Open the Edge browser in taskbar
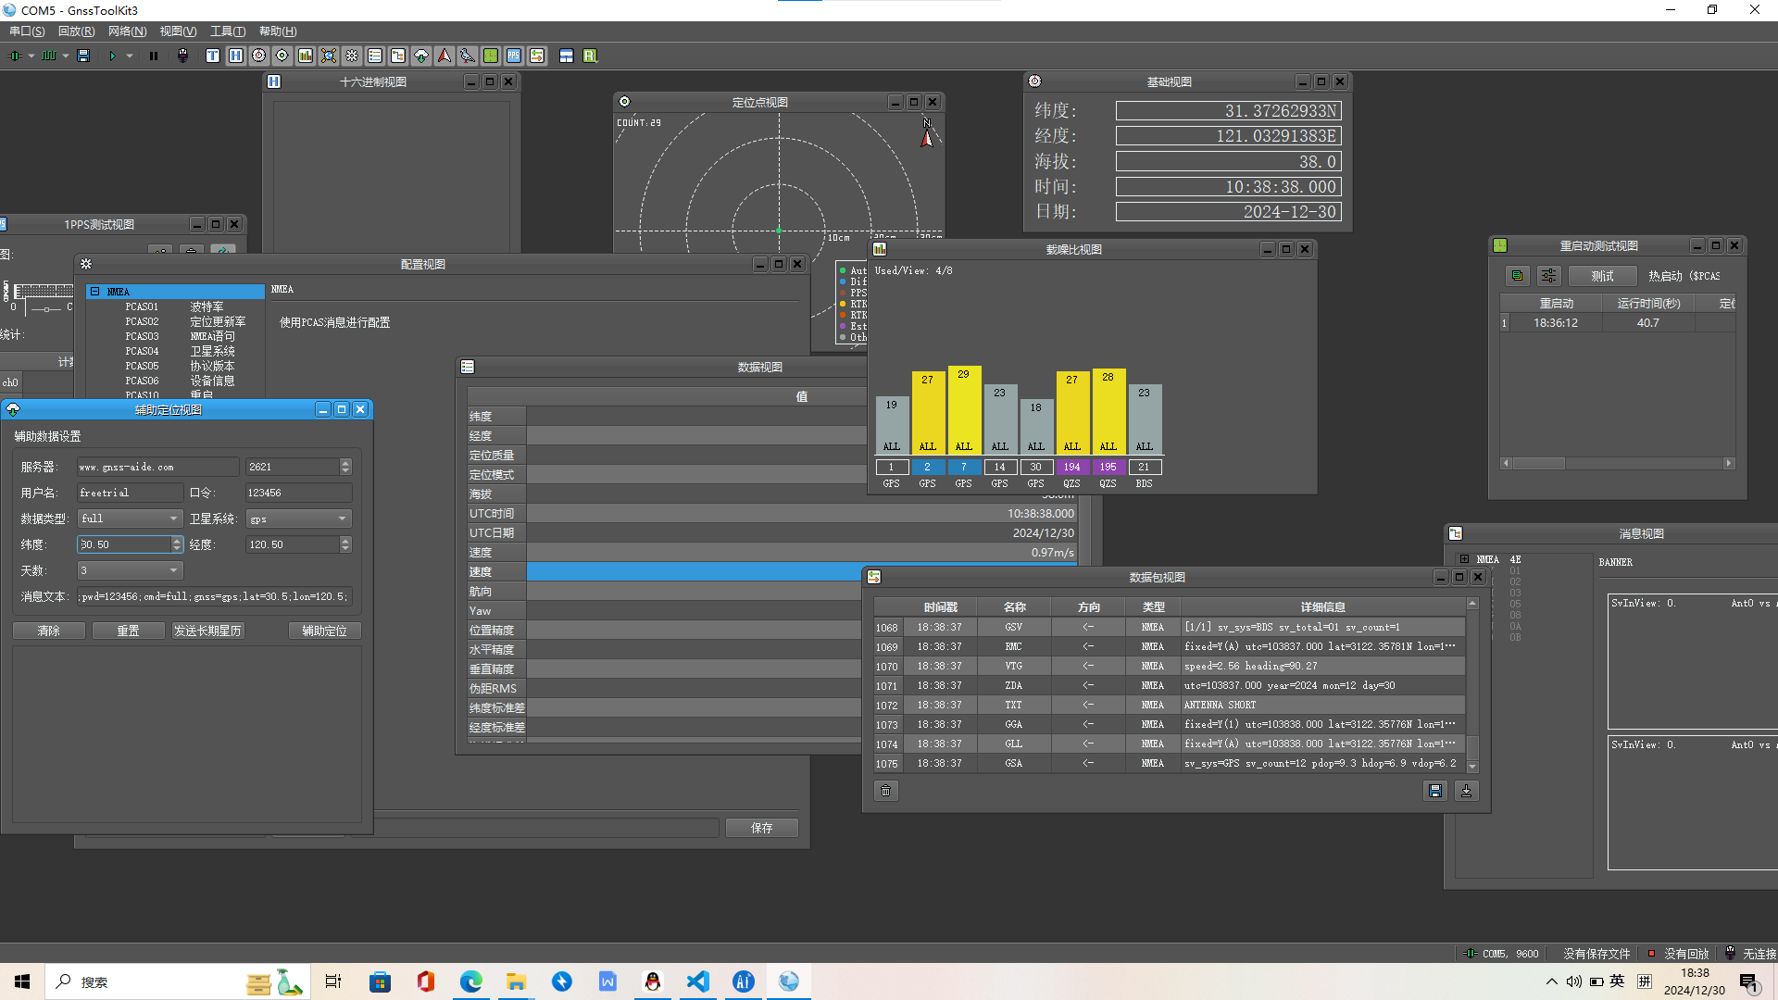This screenshot has height=1000, width=1778. [471, 981]
